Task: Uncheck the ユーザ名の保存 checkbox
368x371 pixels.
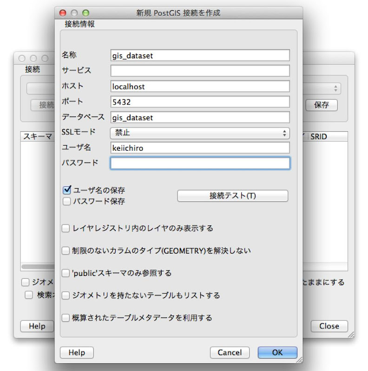Action: pos(67,190)
